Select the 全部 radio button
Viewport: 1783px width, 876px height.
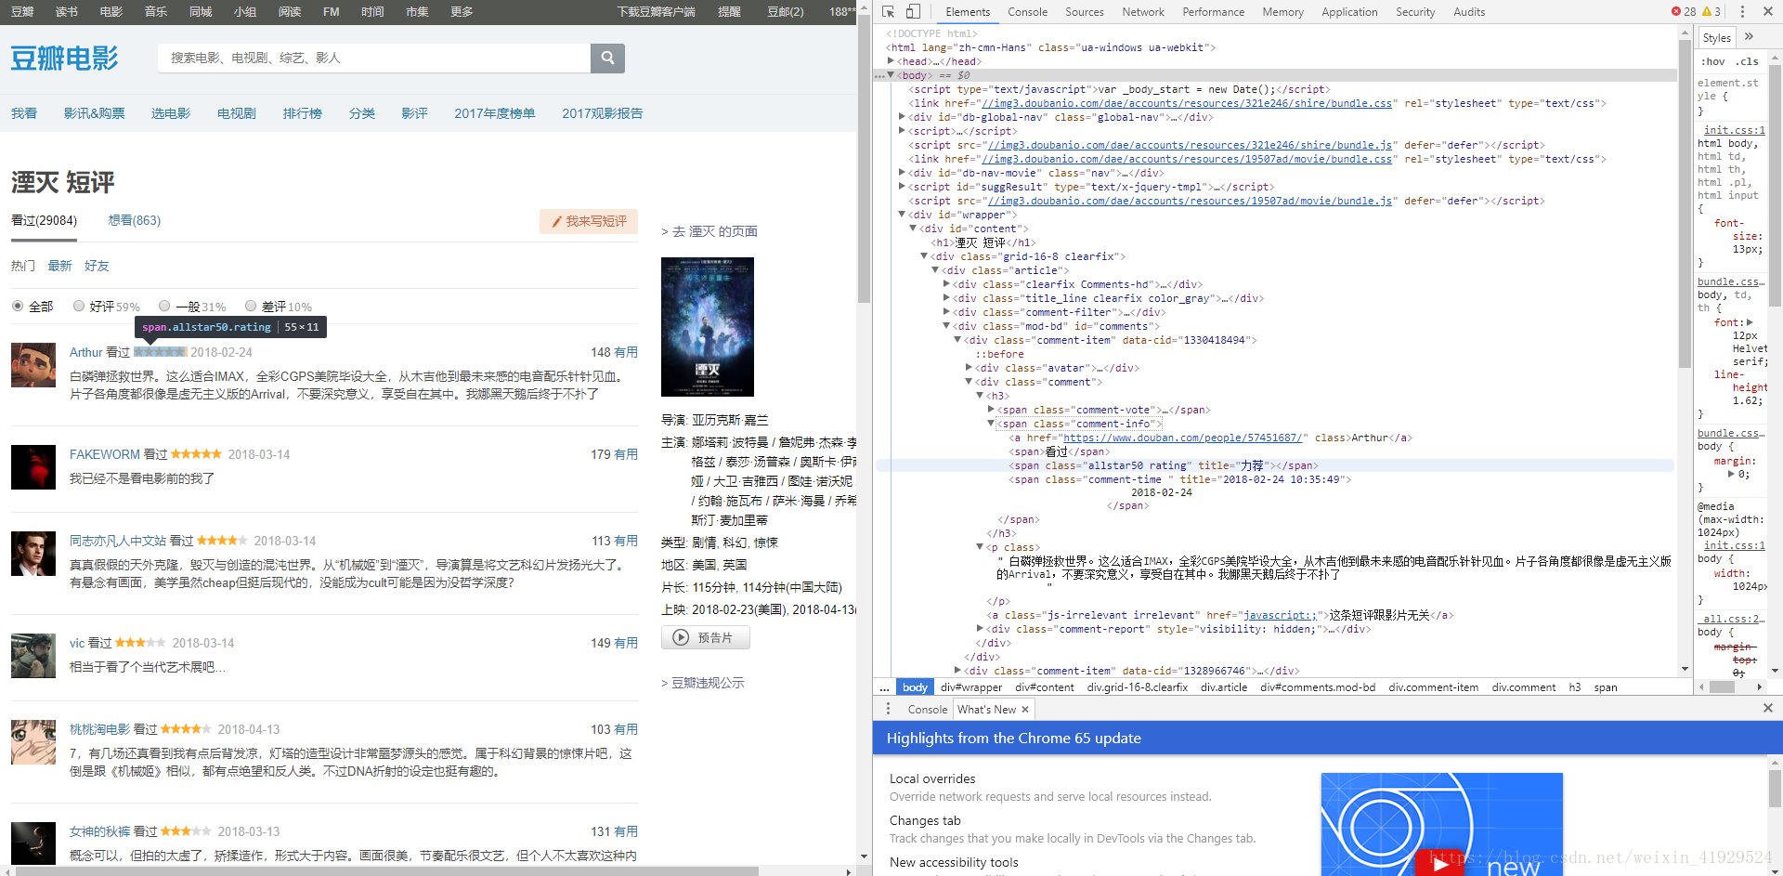[x=18, y=306]
